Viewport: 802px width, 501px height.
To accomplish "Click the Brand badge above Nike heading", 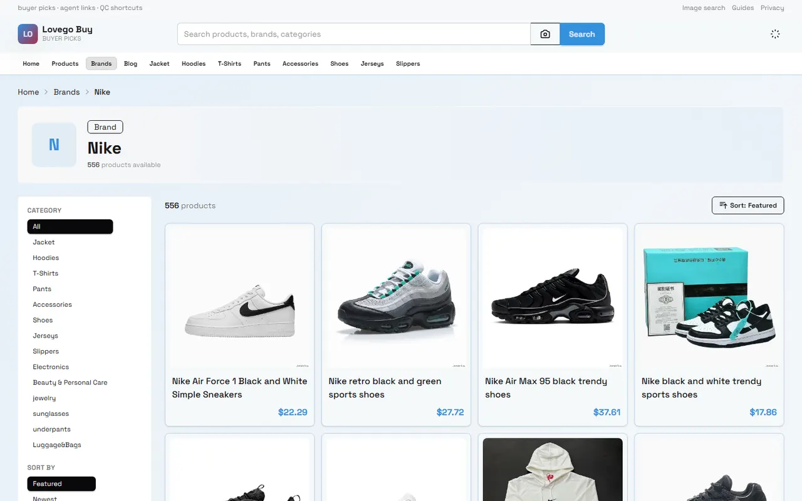I will [105, 127].
